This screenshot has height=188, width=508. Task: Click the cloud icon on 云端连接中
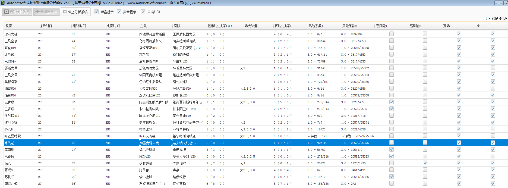37,12
